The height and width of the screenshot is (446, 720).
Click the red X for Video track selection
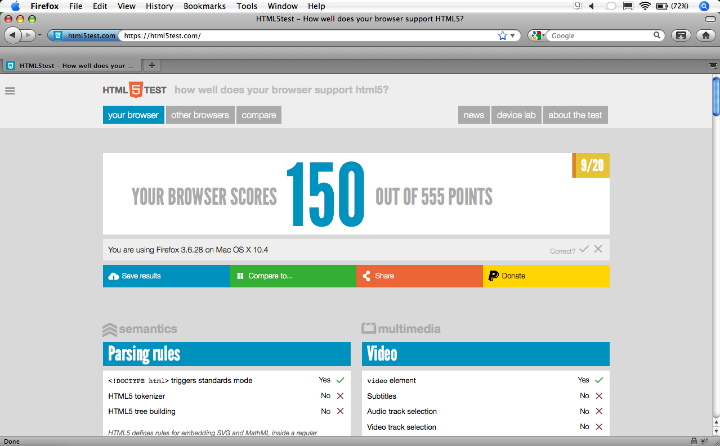pyautogui.click(x=599, y=427)
